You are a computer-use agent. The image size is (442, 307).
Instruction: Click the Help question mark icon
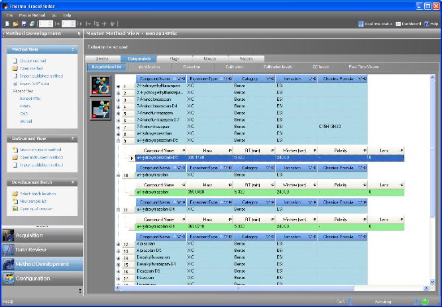point(427,24)
